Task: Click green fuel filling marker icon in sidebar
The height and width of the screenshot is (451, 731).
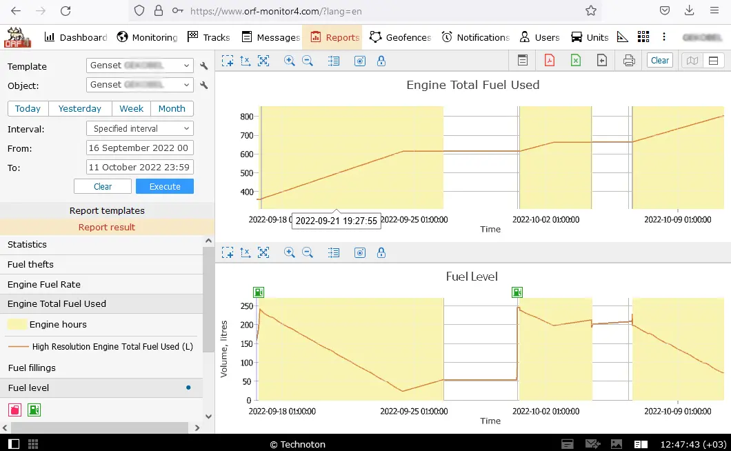Action: 34,410
